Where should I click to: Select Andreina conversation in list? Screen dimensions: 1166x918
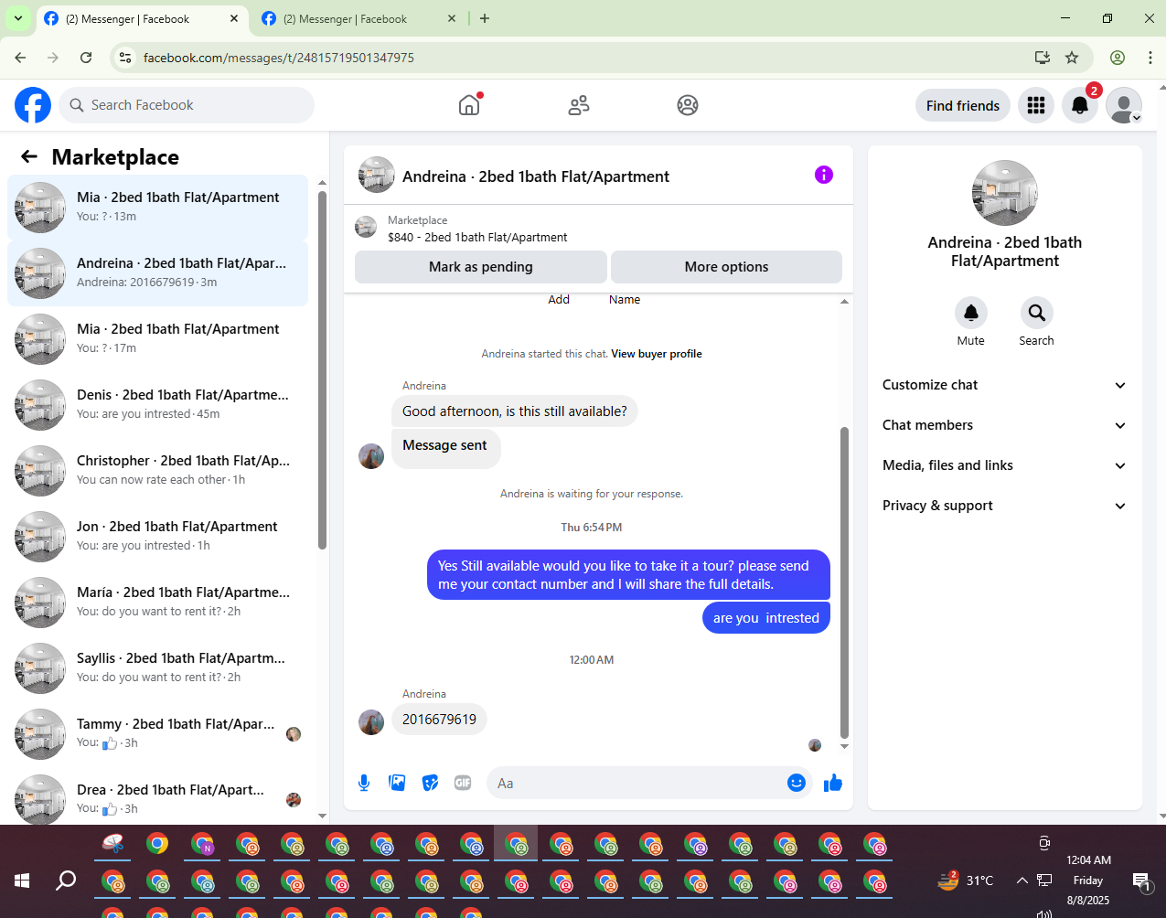157,272
